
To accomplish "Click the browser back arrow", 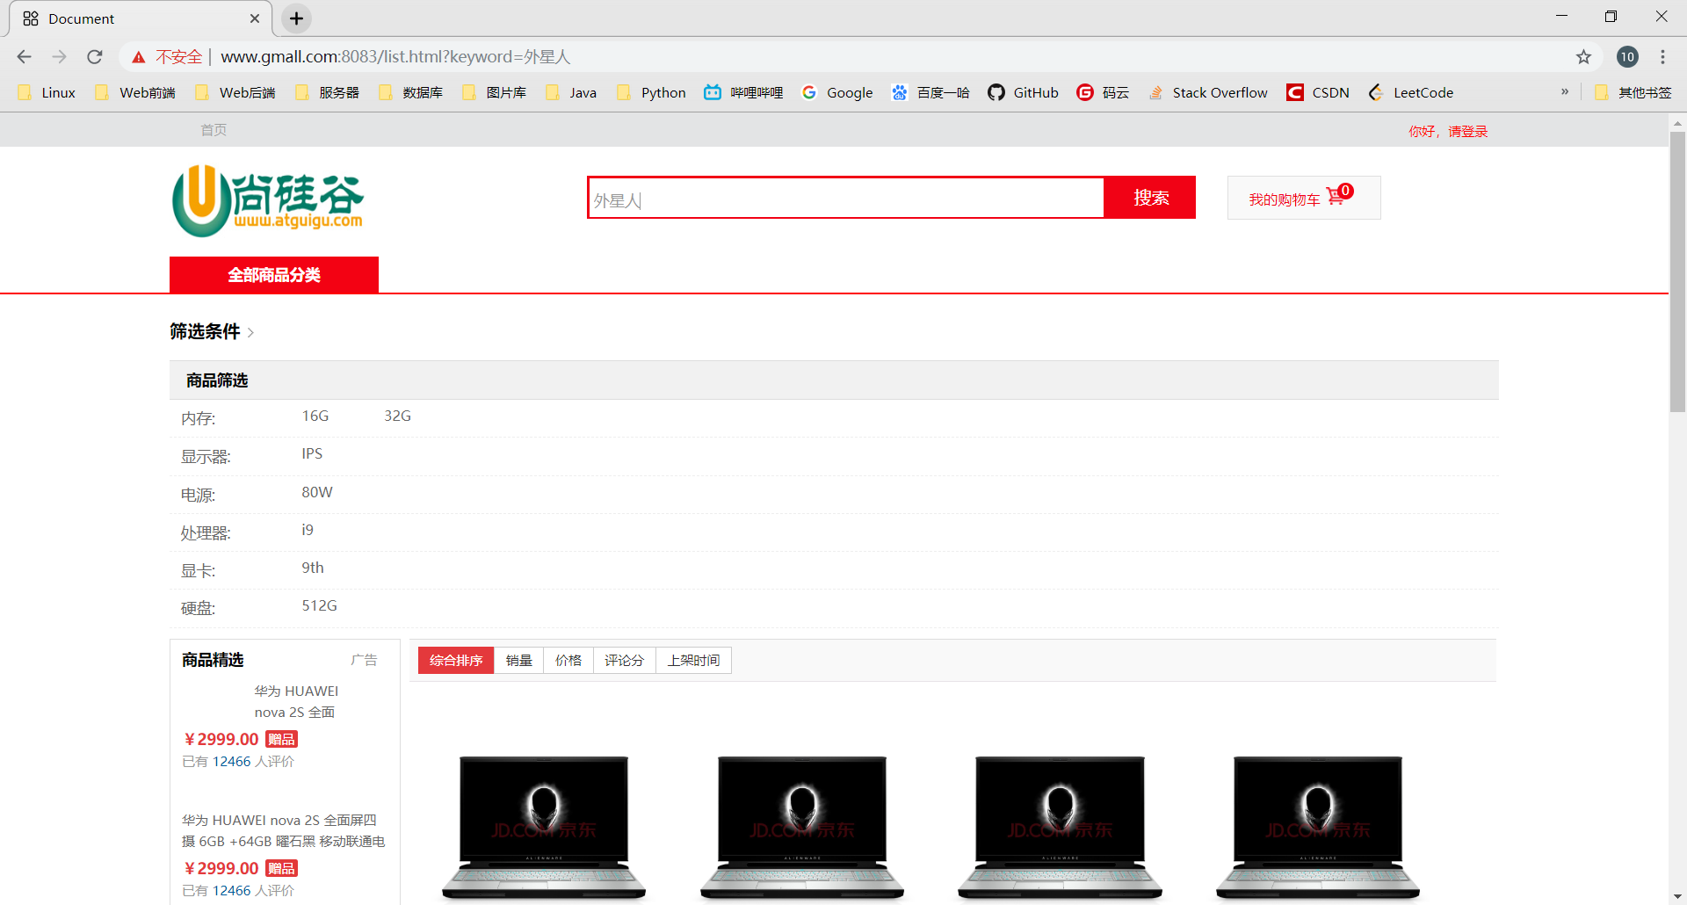I will coord(24,57).
